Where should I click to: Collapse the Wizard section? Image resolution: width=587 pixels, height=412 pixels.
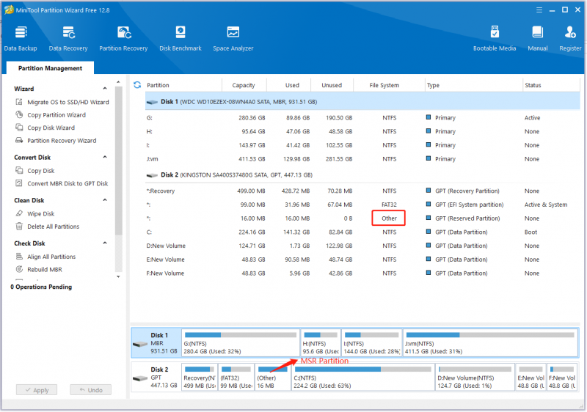(105, 89)
